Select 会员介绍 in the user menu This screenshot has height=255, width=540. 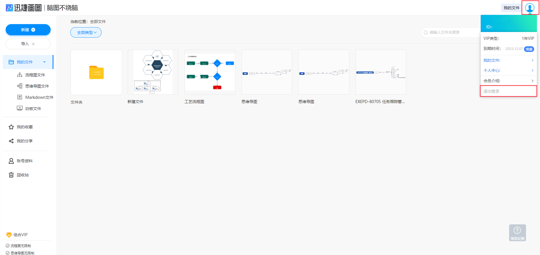pyautogui.click(x=508, y=81)
